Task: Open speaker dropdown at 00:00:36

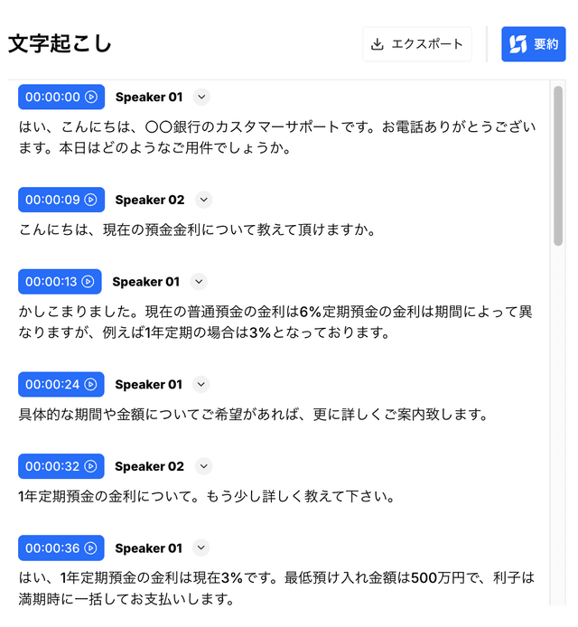Action: coord(201,548)
